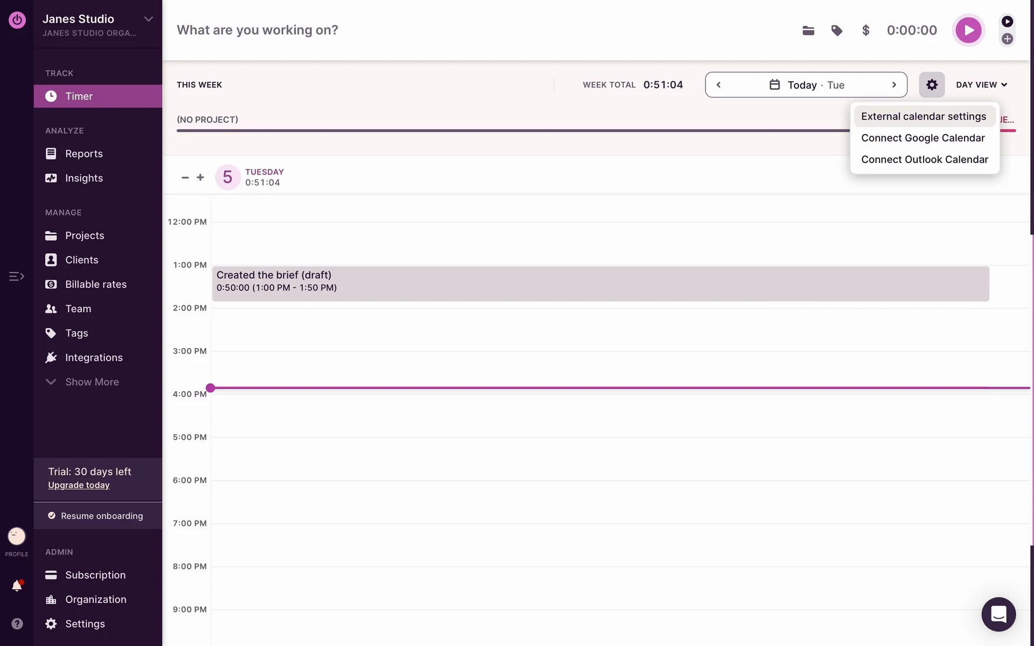The image size is (1034, 646).
Task: Choose Connect Google Calendar
Action: click(923, 138)
